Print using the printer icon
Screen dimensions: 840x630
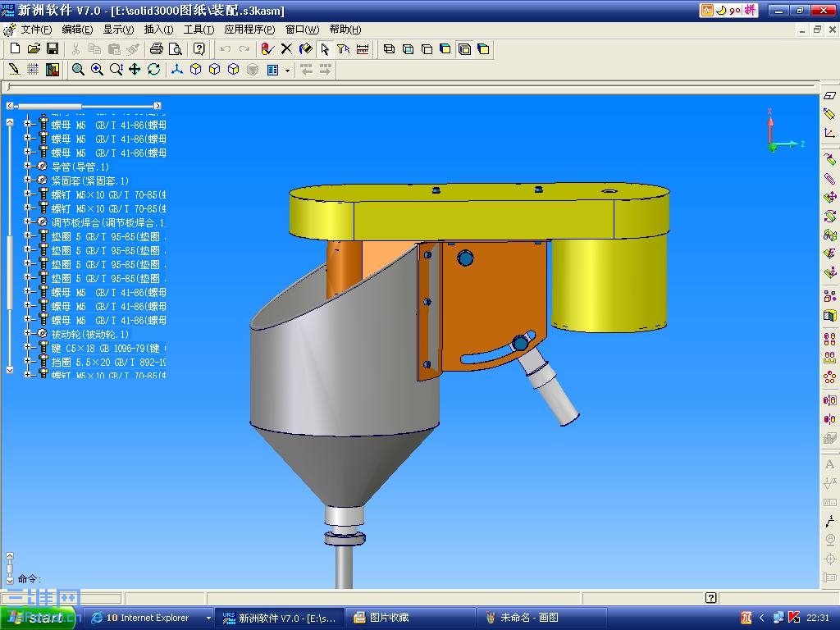157,49
